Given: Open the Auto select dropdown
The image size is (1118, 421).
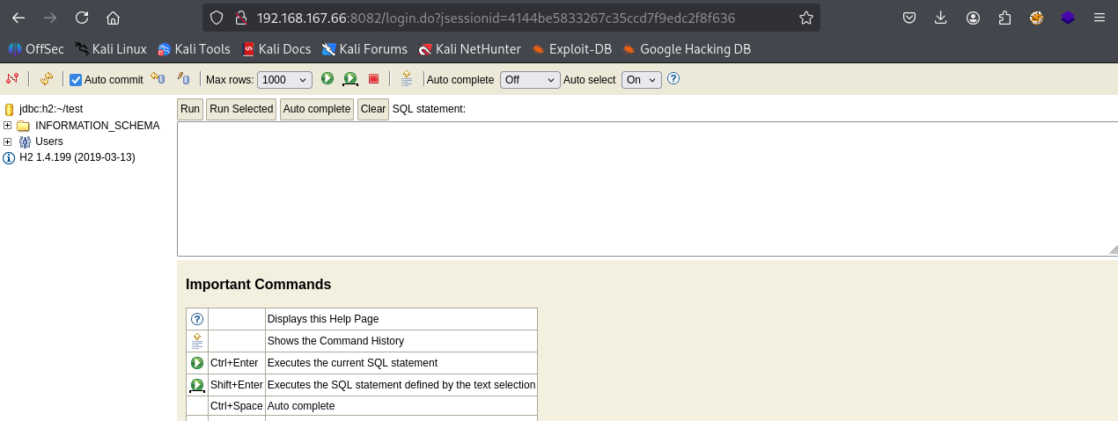Looking at the screenshot, I should pyautogui.click(x=641, y=80).
